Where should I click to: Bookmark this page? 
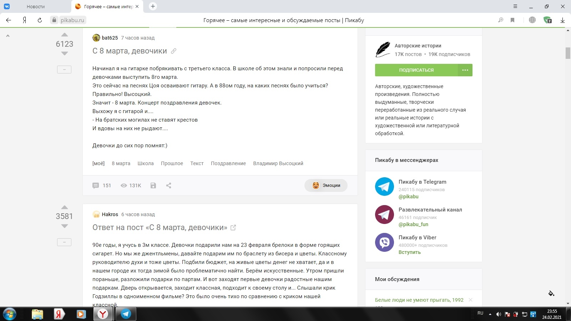click(512, 20)
